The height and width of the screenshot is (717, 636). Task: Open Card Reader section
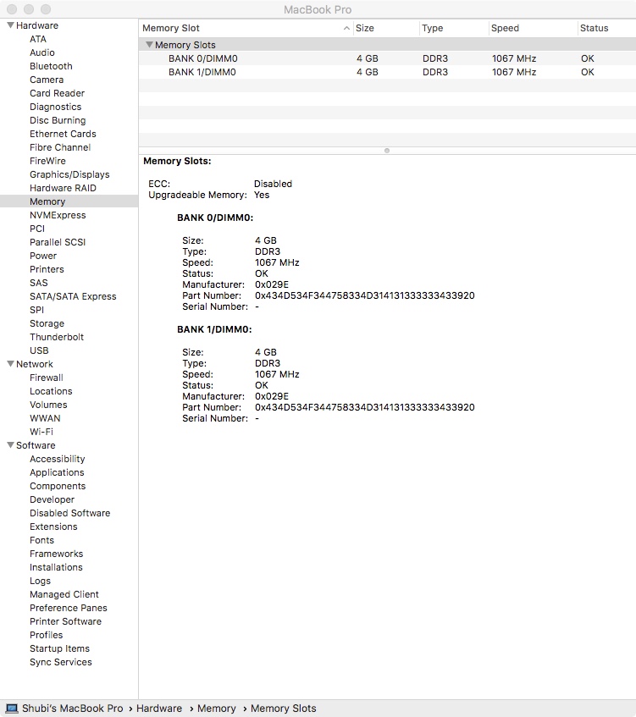(x=58, y=93)
